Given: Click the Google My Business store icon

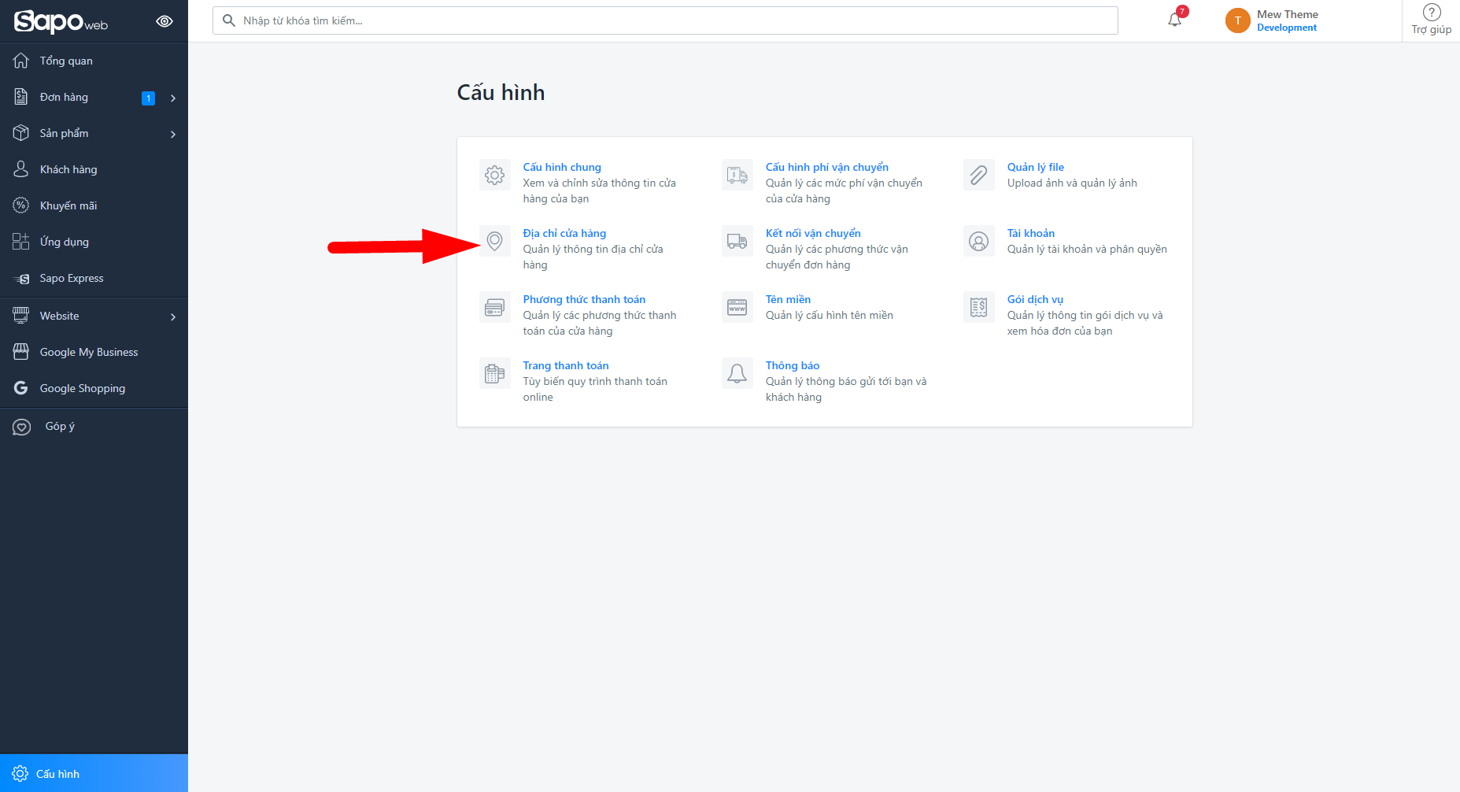Looking at the screenshot, I should tap(21, 352).
